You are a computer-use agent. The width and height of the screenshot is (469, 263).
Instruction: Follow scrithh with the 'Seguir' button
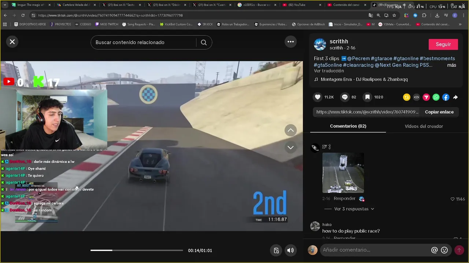pyautogui.click(x=443, y=44)
